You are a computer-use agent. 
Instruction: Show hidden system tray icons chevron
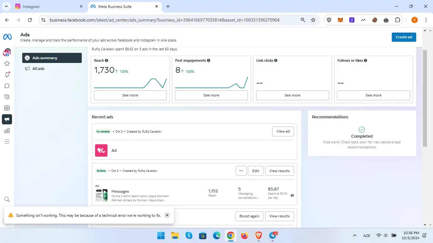[x=355, y=235]
